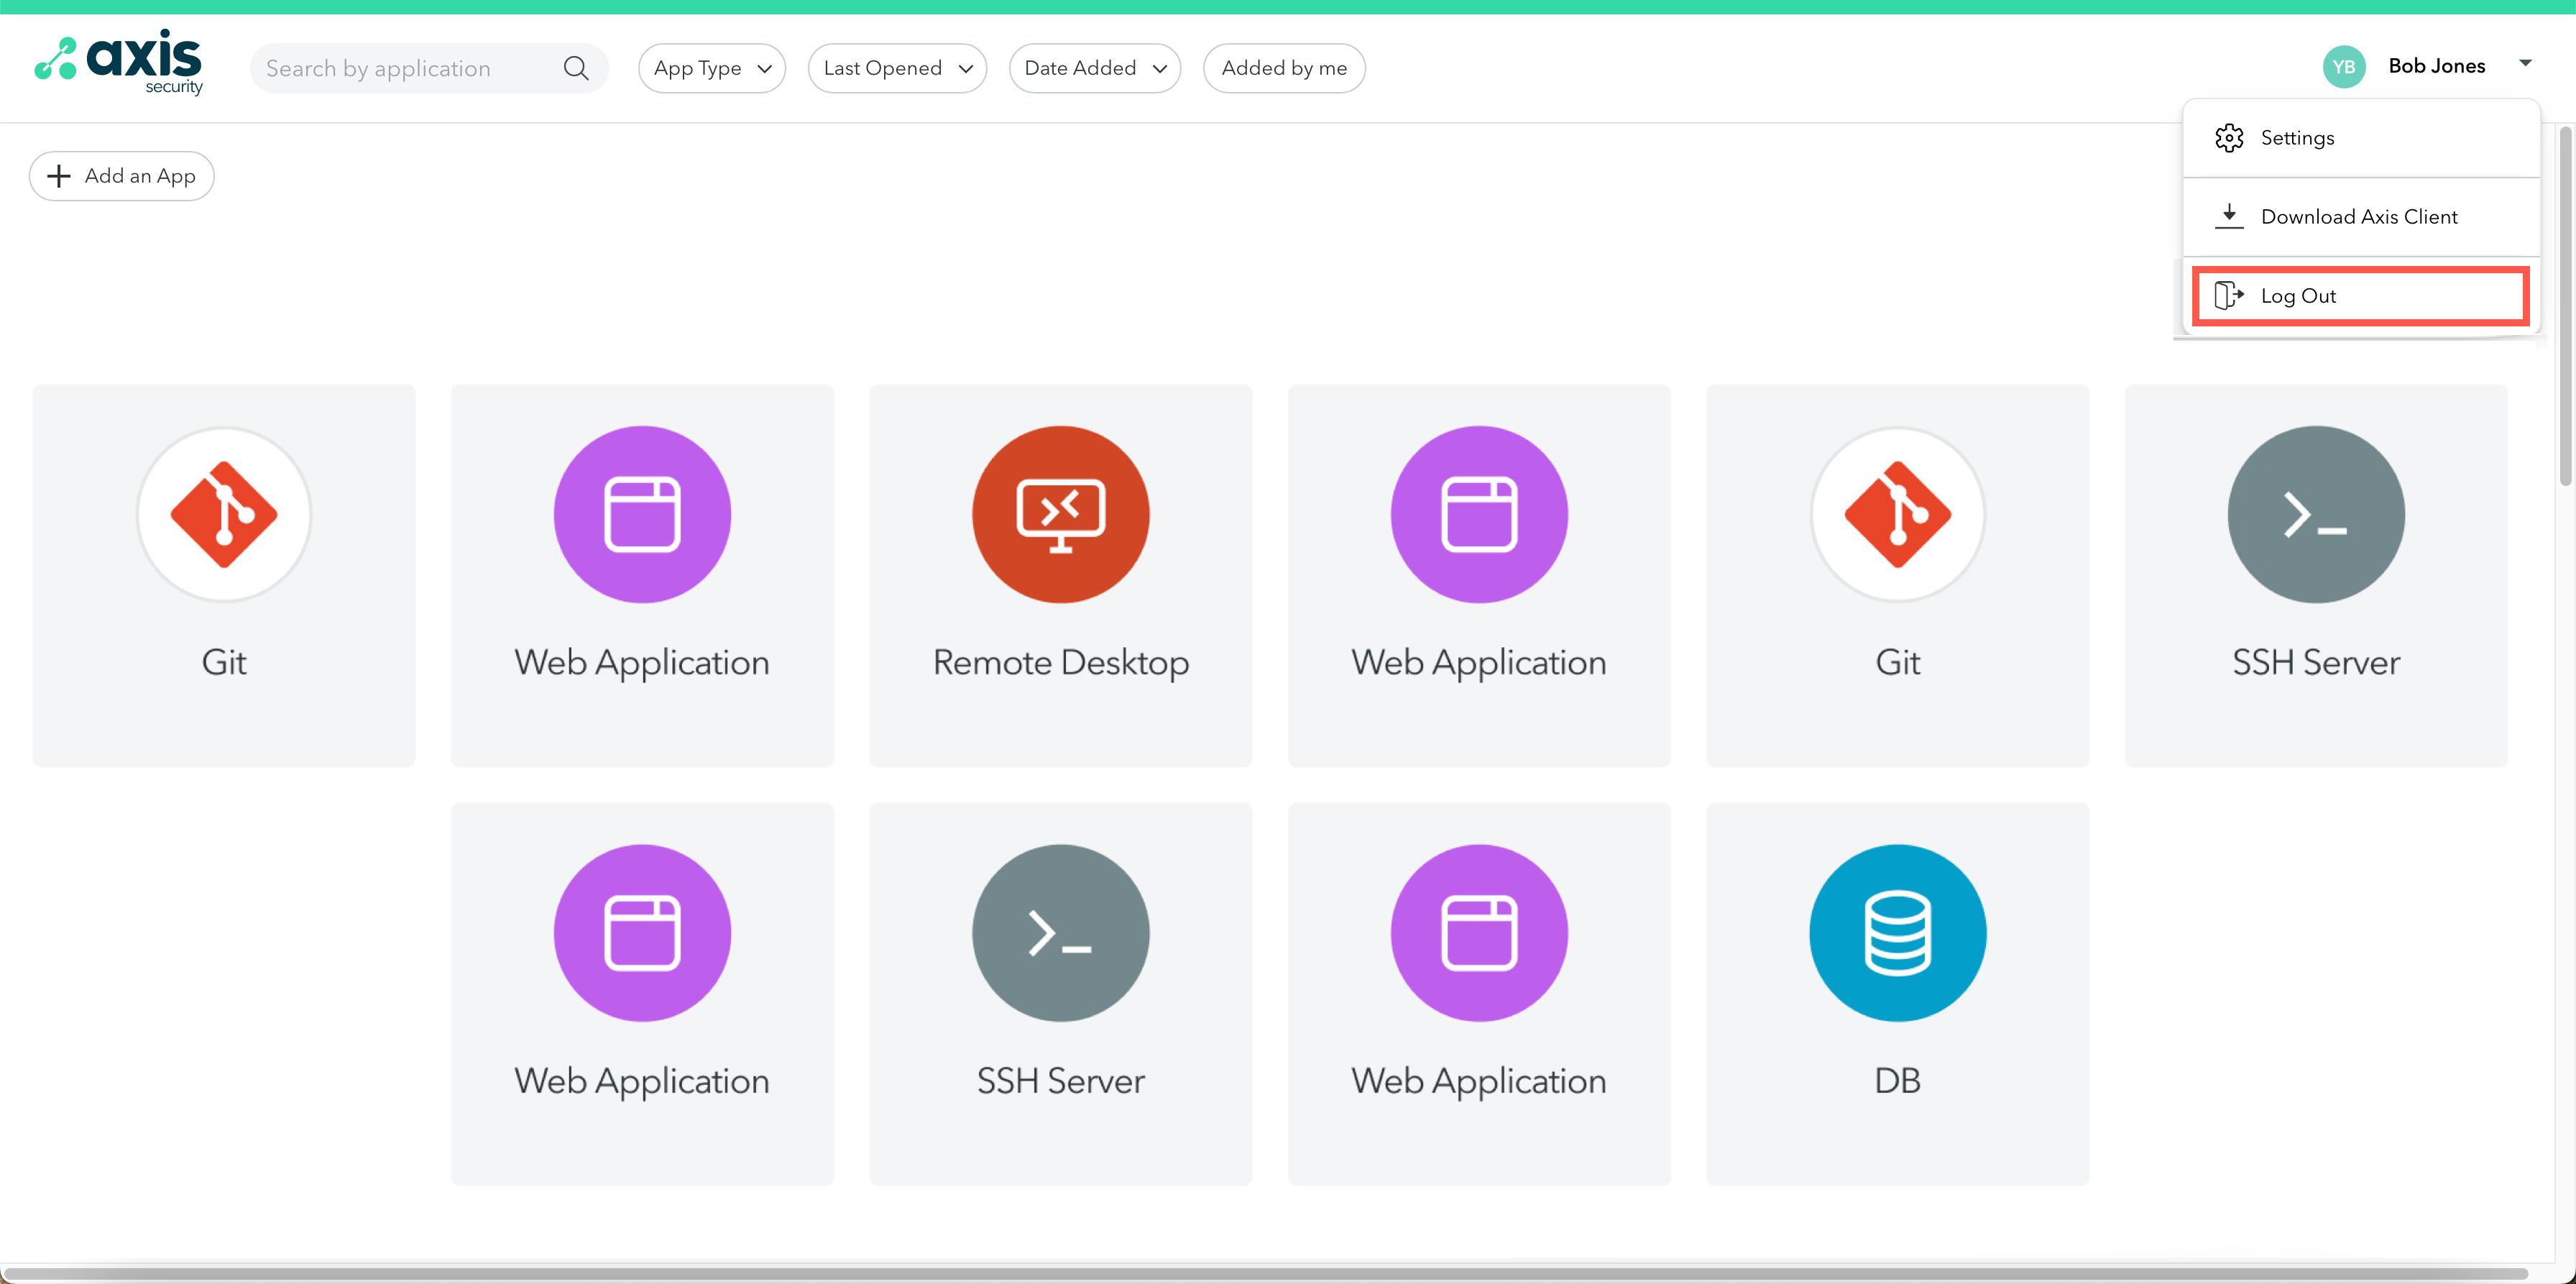Open Settings from the user menu
The width and height of the screenshot is (2576, 1284).
click(2361, 138)
